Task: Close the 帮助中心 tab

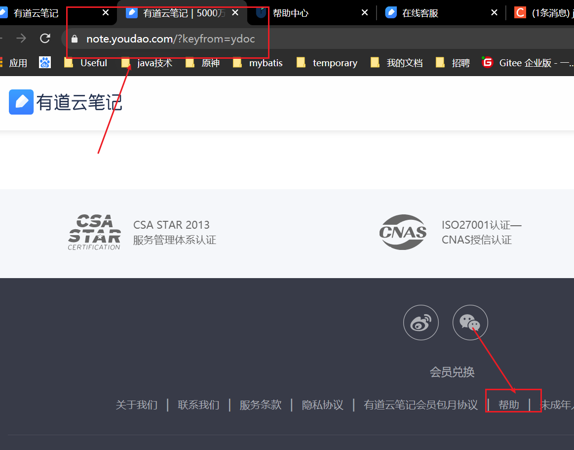Action: click(x=365, y=13)
